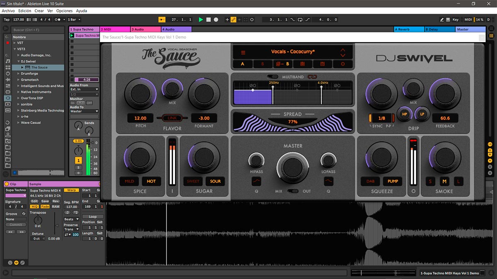
Task: Toggle the HiQ button in Sample panel
Action: click(34, 206)
